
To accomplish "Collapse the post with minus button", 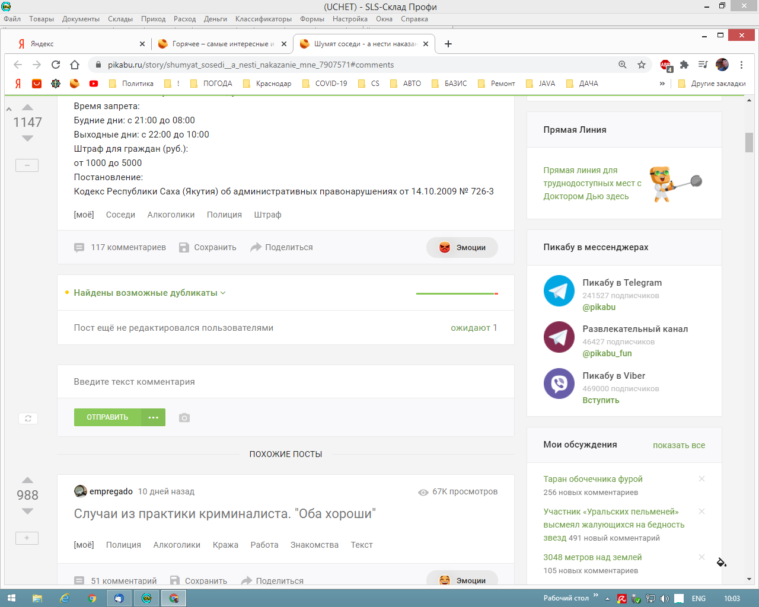I will [27, 165].
